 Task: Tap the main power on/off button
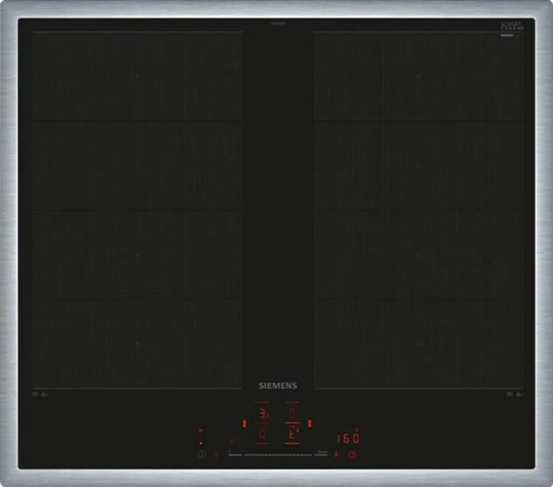point(201,454)
